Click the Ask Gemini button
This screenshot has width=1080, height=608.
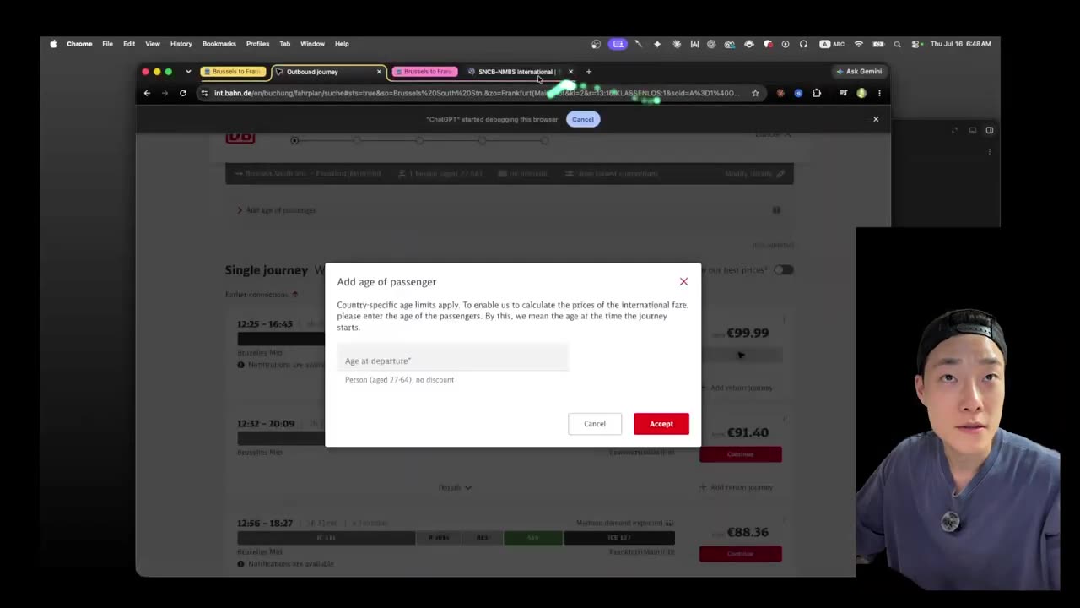tap(858, 72)
